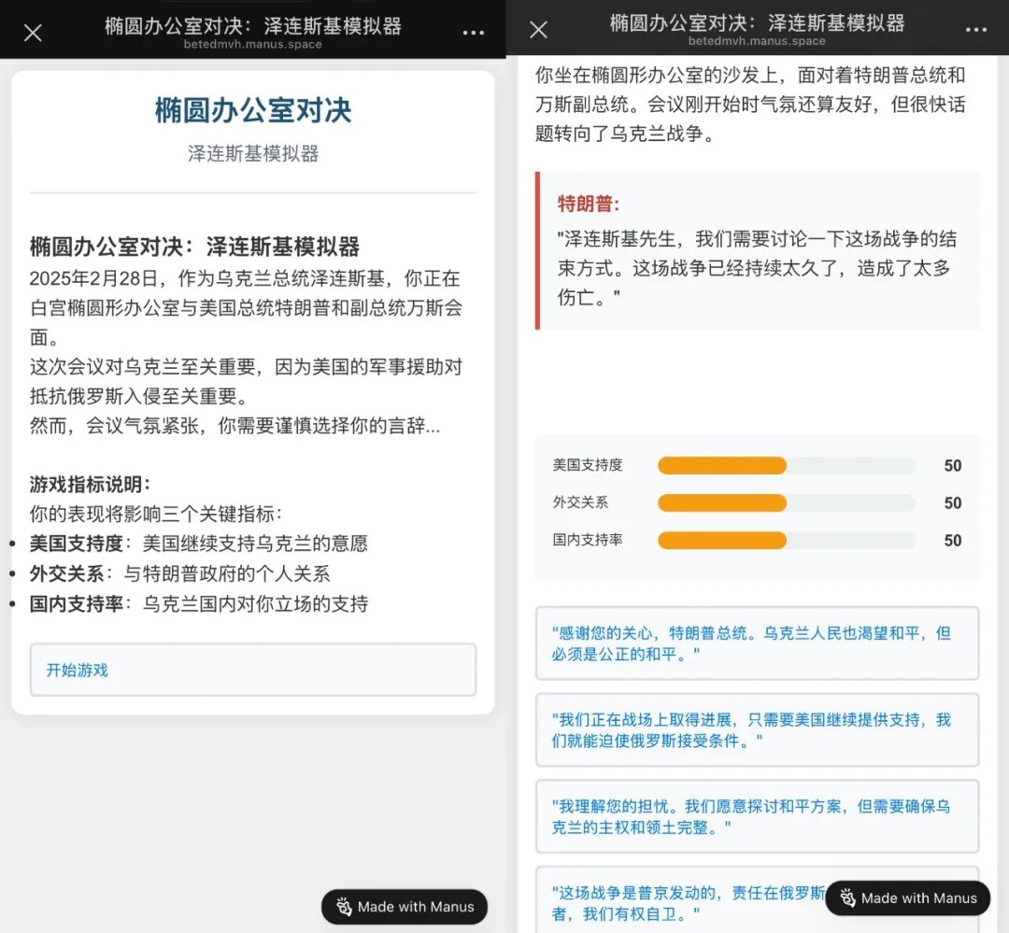The image size is (1009, 933).
Task: Click the large 椭圆办公室对决 card heading
Action: click(x=253, y=110)
